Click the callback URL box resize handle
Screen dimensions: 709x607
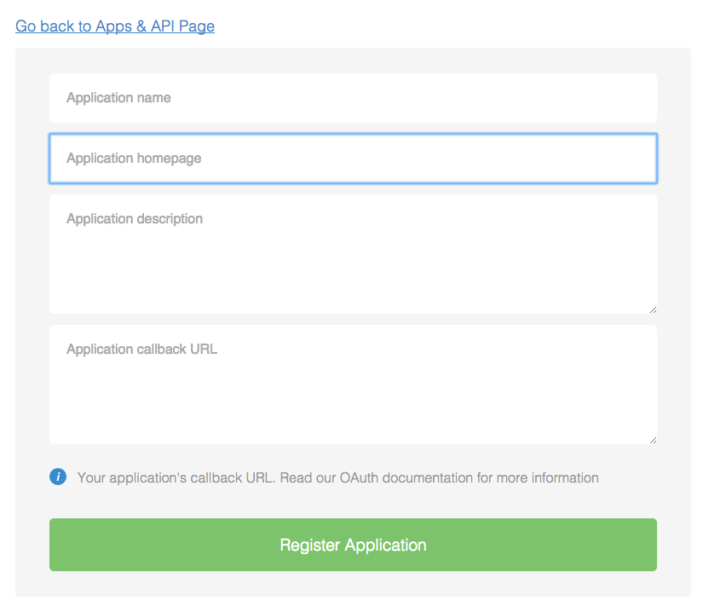653,440
